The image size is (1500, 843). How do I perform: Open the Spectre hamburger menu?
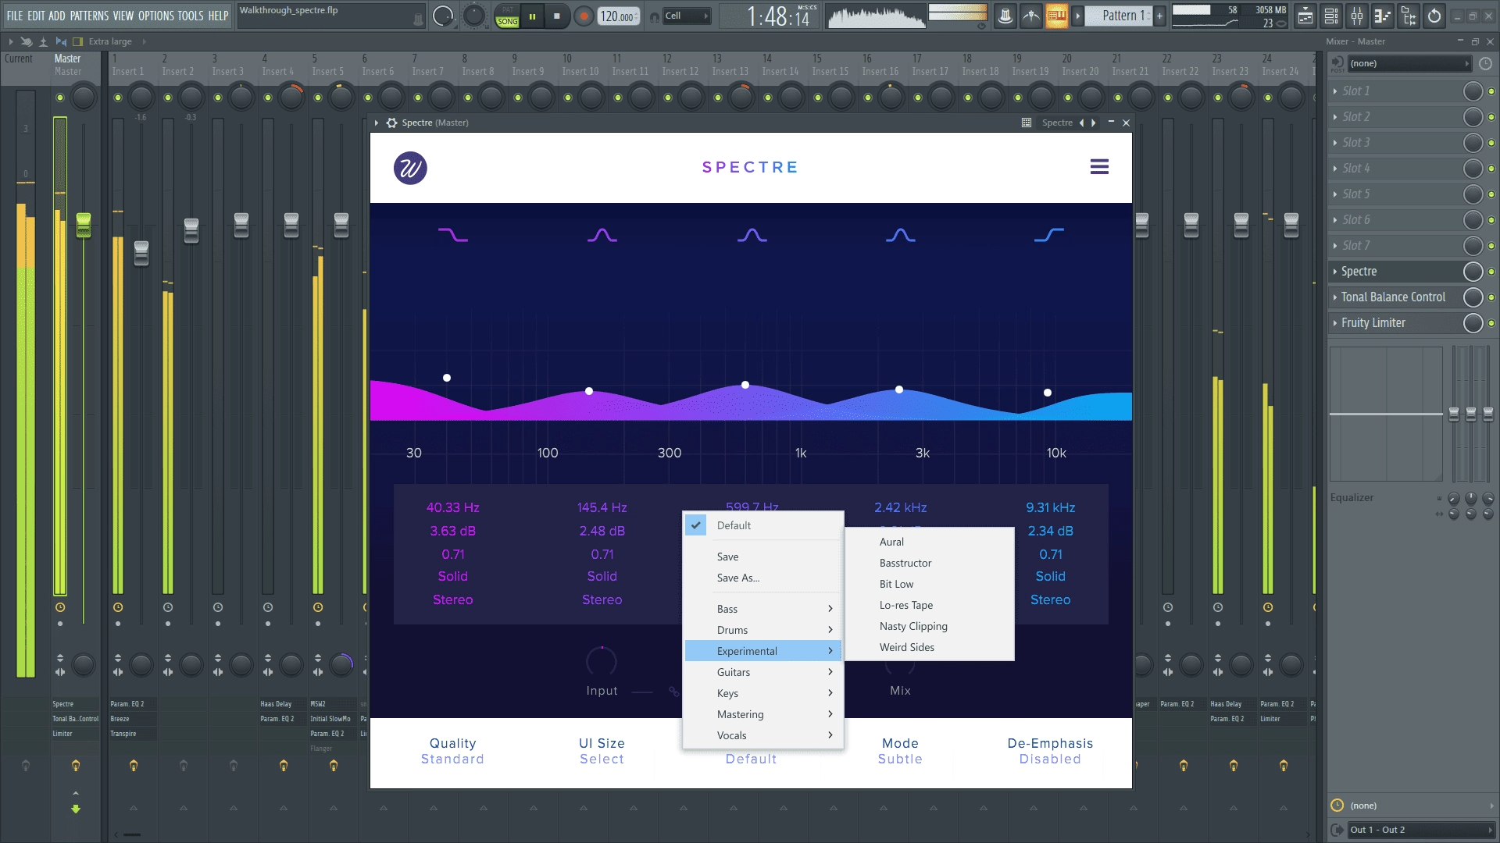[1099, 167]
